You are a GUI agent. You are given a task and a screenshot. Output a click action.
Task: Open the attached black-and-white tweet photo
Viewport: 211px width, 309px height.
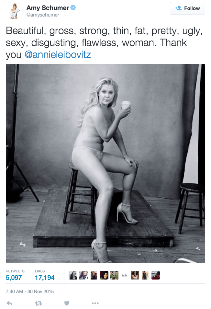point(105,163)
